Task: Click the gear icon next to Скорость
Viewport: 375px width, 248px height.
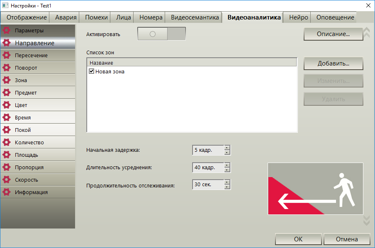Action: pyautogui.click(x=7, y=180)
